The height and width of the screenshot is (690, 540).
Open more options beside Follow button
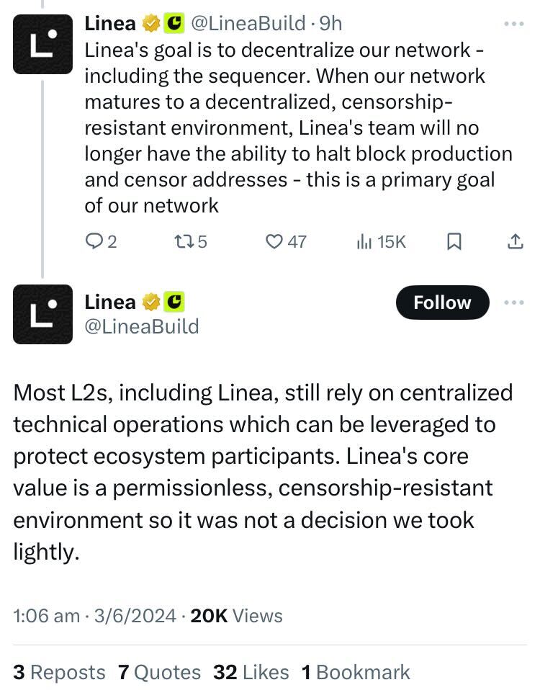(x=514, y=303)
